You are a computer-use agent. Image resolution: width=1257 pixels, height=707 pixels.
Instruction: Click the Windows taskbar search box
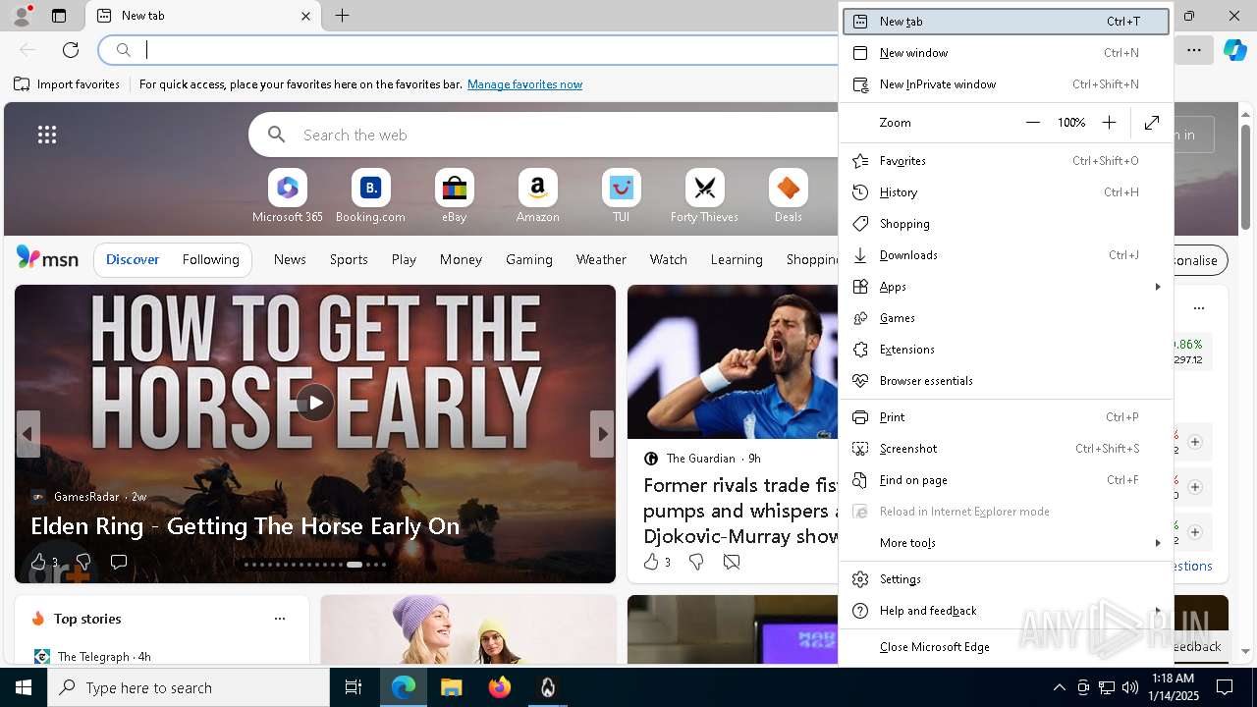189,687
